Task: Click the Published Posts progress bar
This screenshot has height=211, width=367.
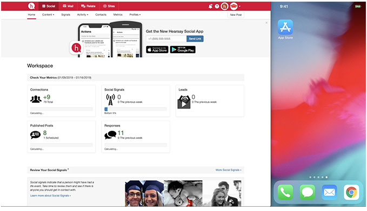Action: (61, 145)
